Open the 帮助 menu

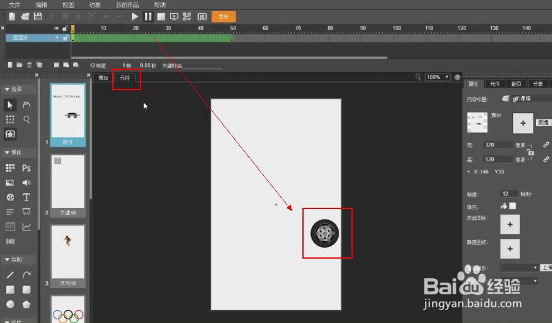click(160, 5)
